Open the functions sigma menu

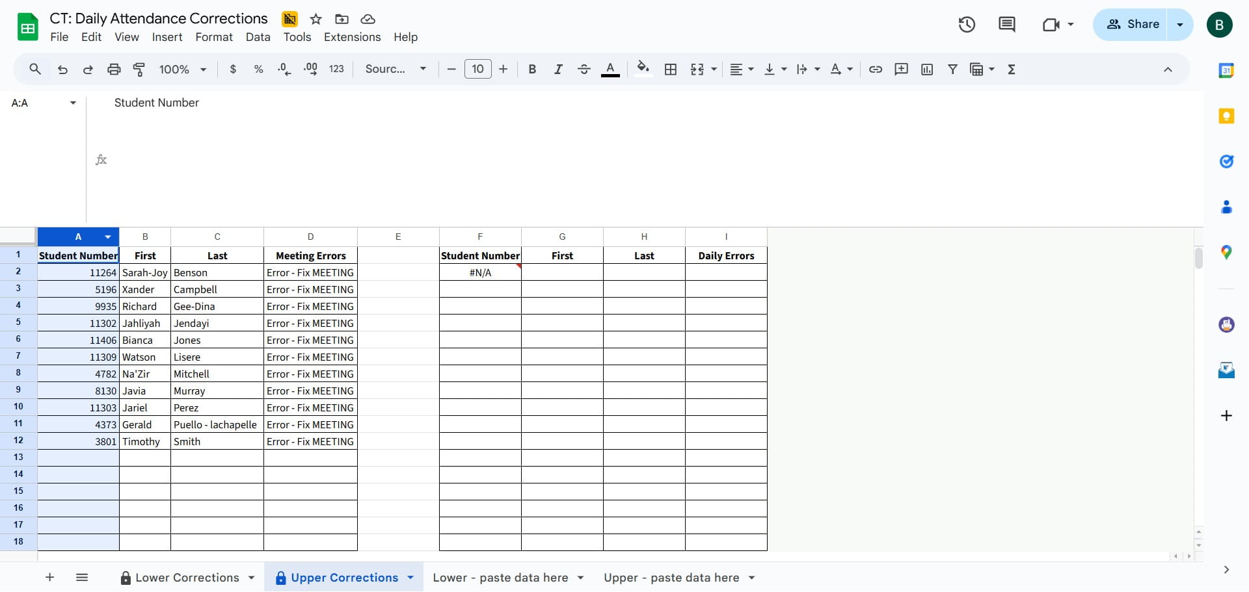(1012, 69)
